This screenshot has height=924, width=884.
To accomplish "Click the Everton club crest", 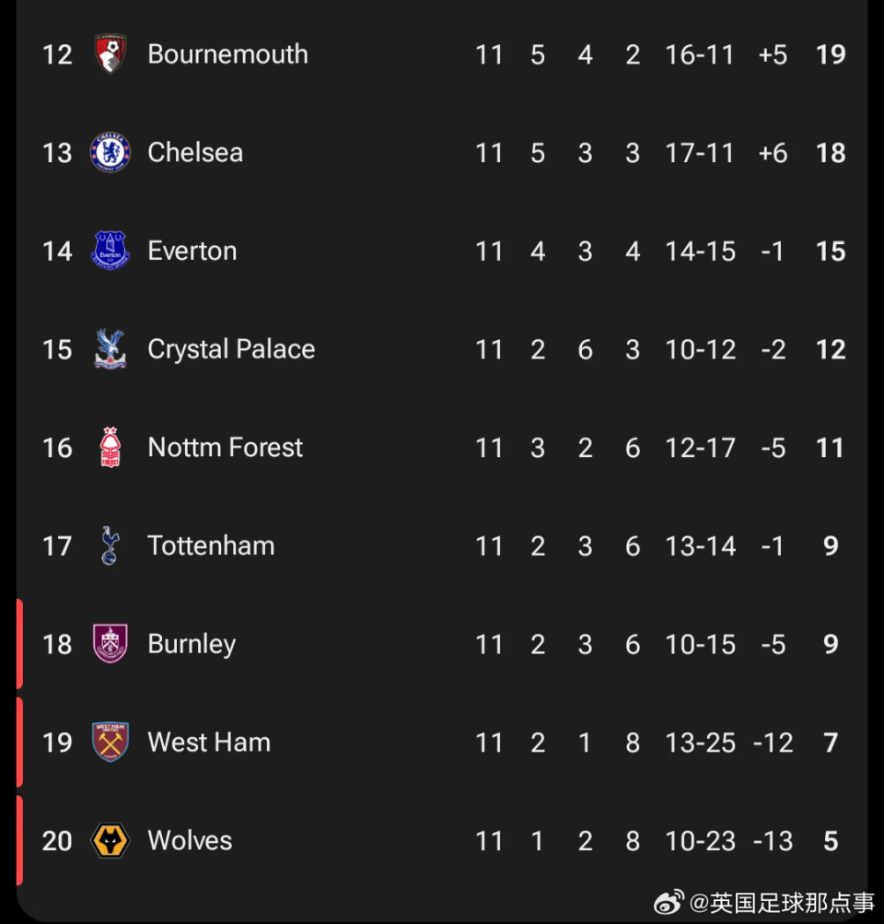I will tap(110, 251).
